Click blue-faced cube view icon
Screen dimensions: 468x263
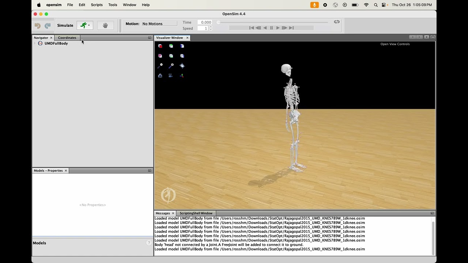click(x=182, y=46)
